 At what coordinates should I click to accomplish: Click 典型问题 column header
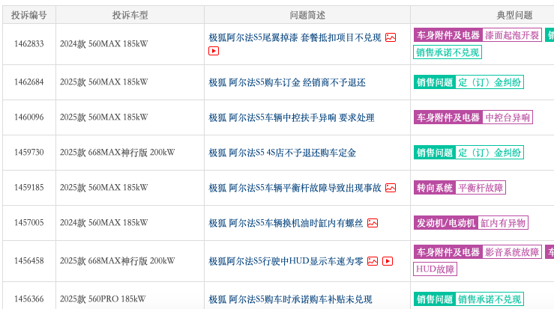click(x=514, y=15)
